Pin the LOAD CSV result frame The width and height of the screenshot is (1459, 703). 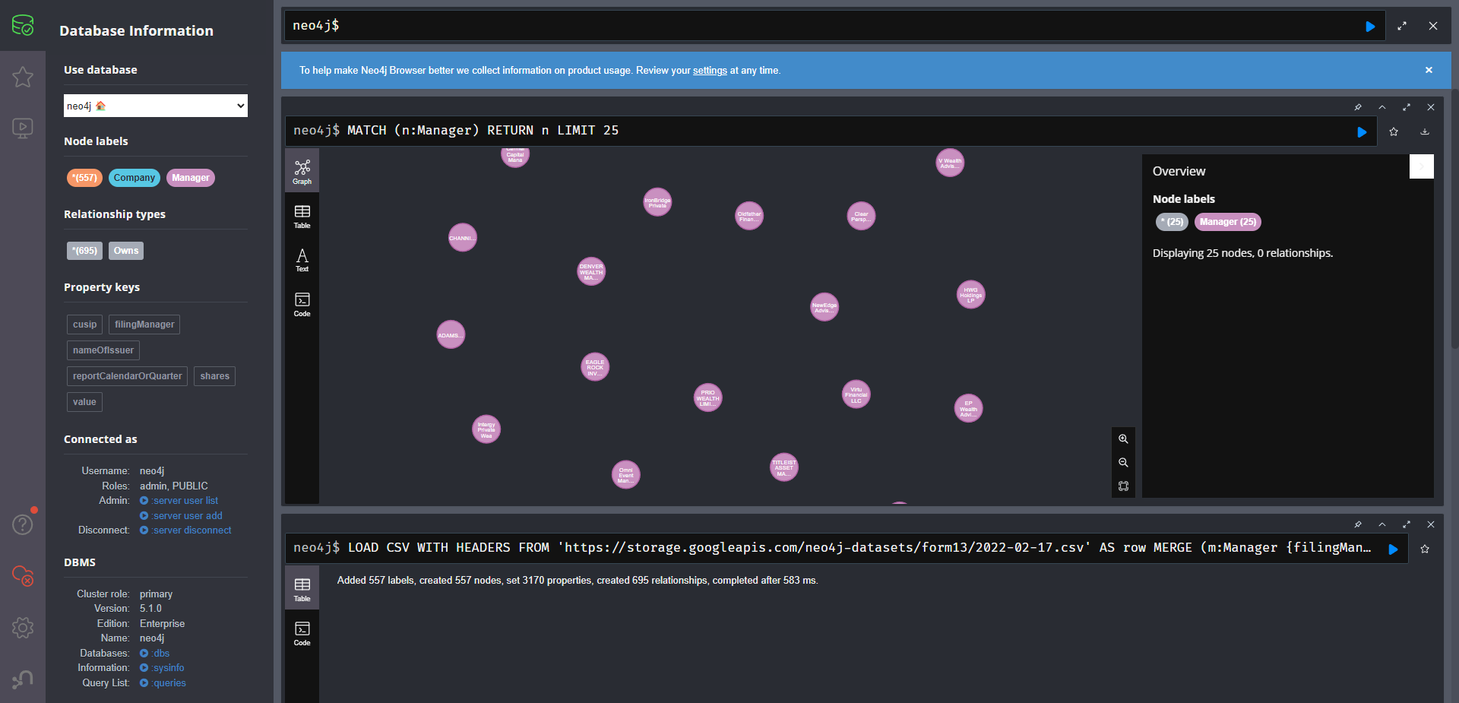(x=1358, y=524)
